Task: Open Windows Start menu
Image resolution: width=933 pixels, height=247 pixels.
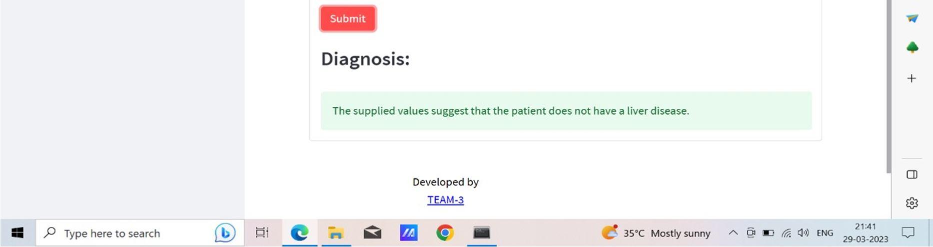Action: [17, 233]
